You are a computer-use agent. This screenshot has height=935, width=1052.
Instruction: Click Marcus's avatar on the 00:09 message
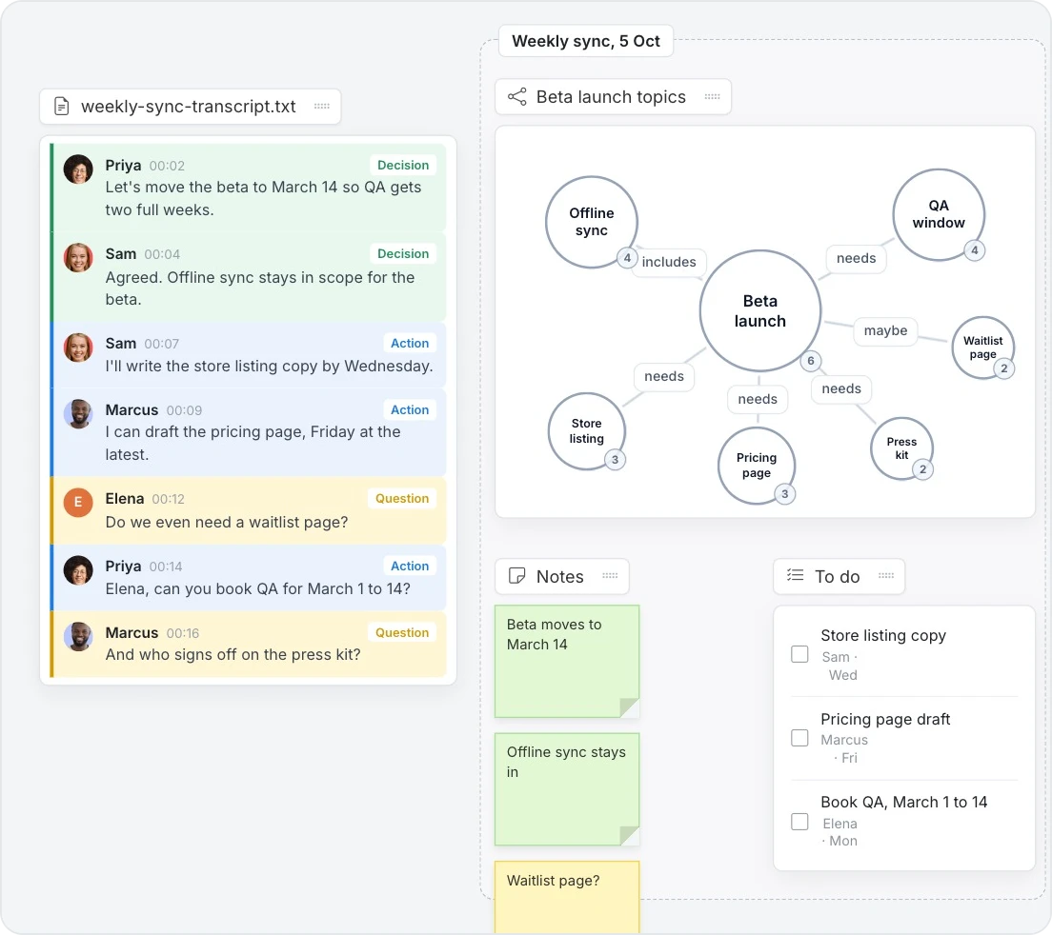click(x=78, y=413)
